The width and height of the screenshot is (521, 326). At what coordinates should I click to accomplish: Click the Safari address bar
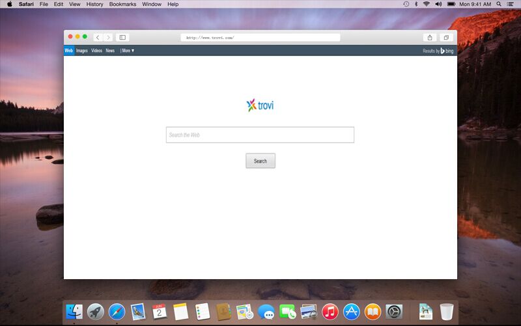point(260,38)
